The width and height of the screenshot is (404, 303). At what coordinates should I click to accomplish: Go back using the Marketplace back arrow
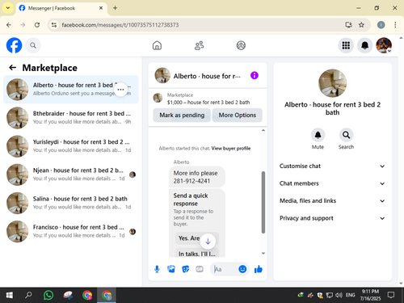pos(13,68)
